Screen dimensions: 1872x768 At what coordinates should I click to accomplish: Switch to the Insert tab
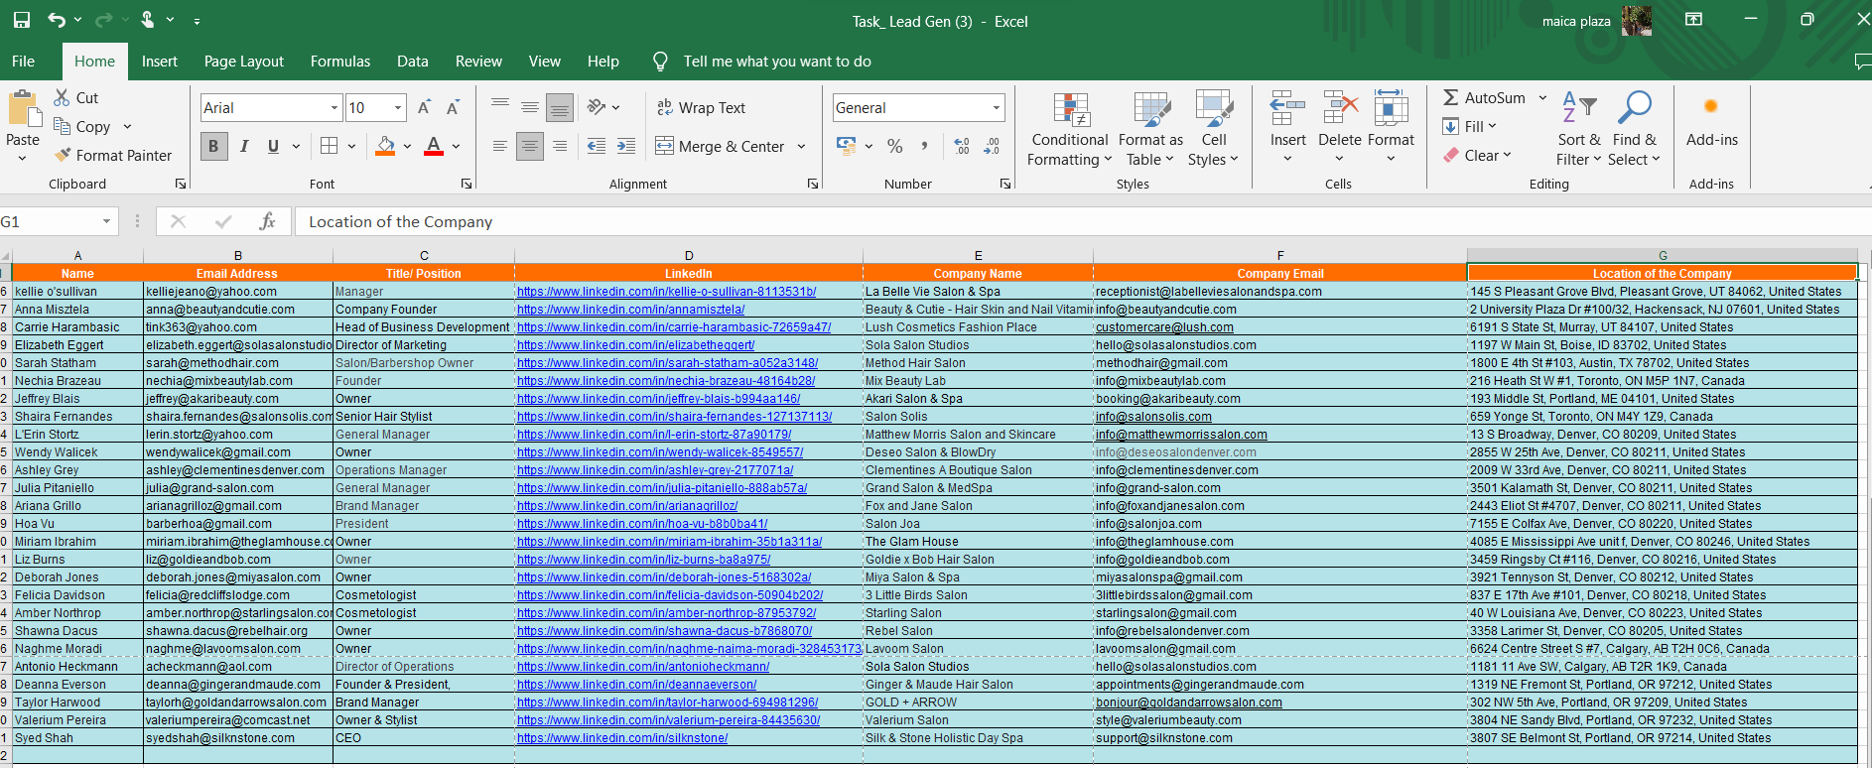point(160,61)
